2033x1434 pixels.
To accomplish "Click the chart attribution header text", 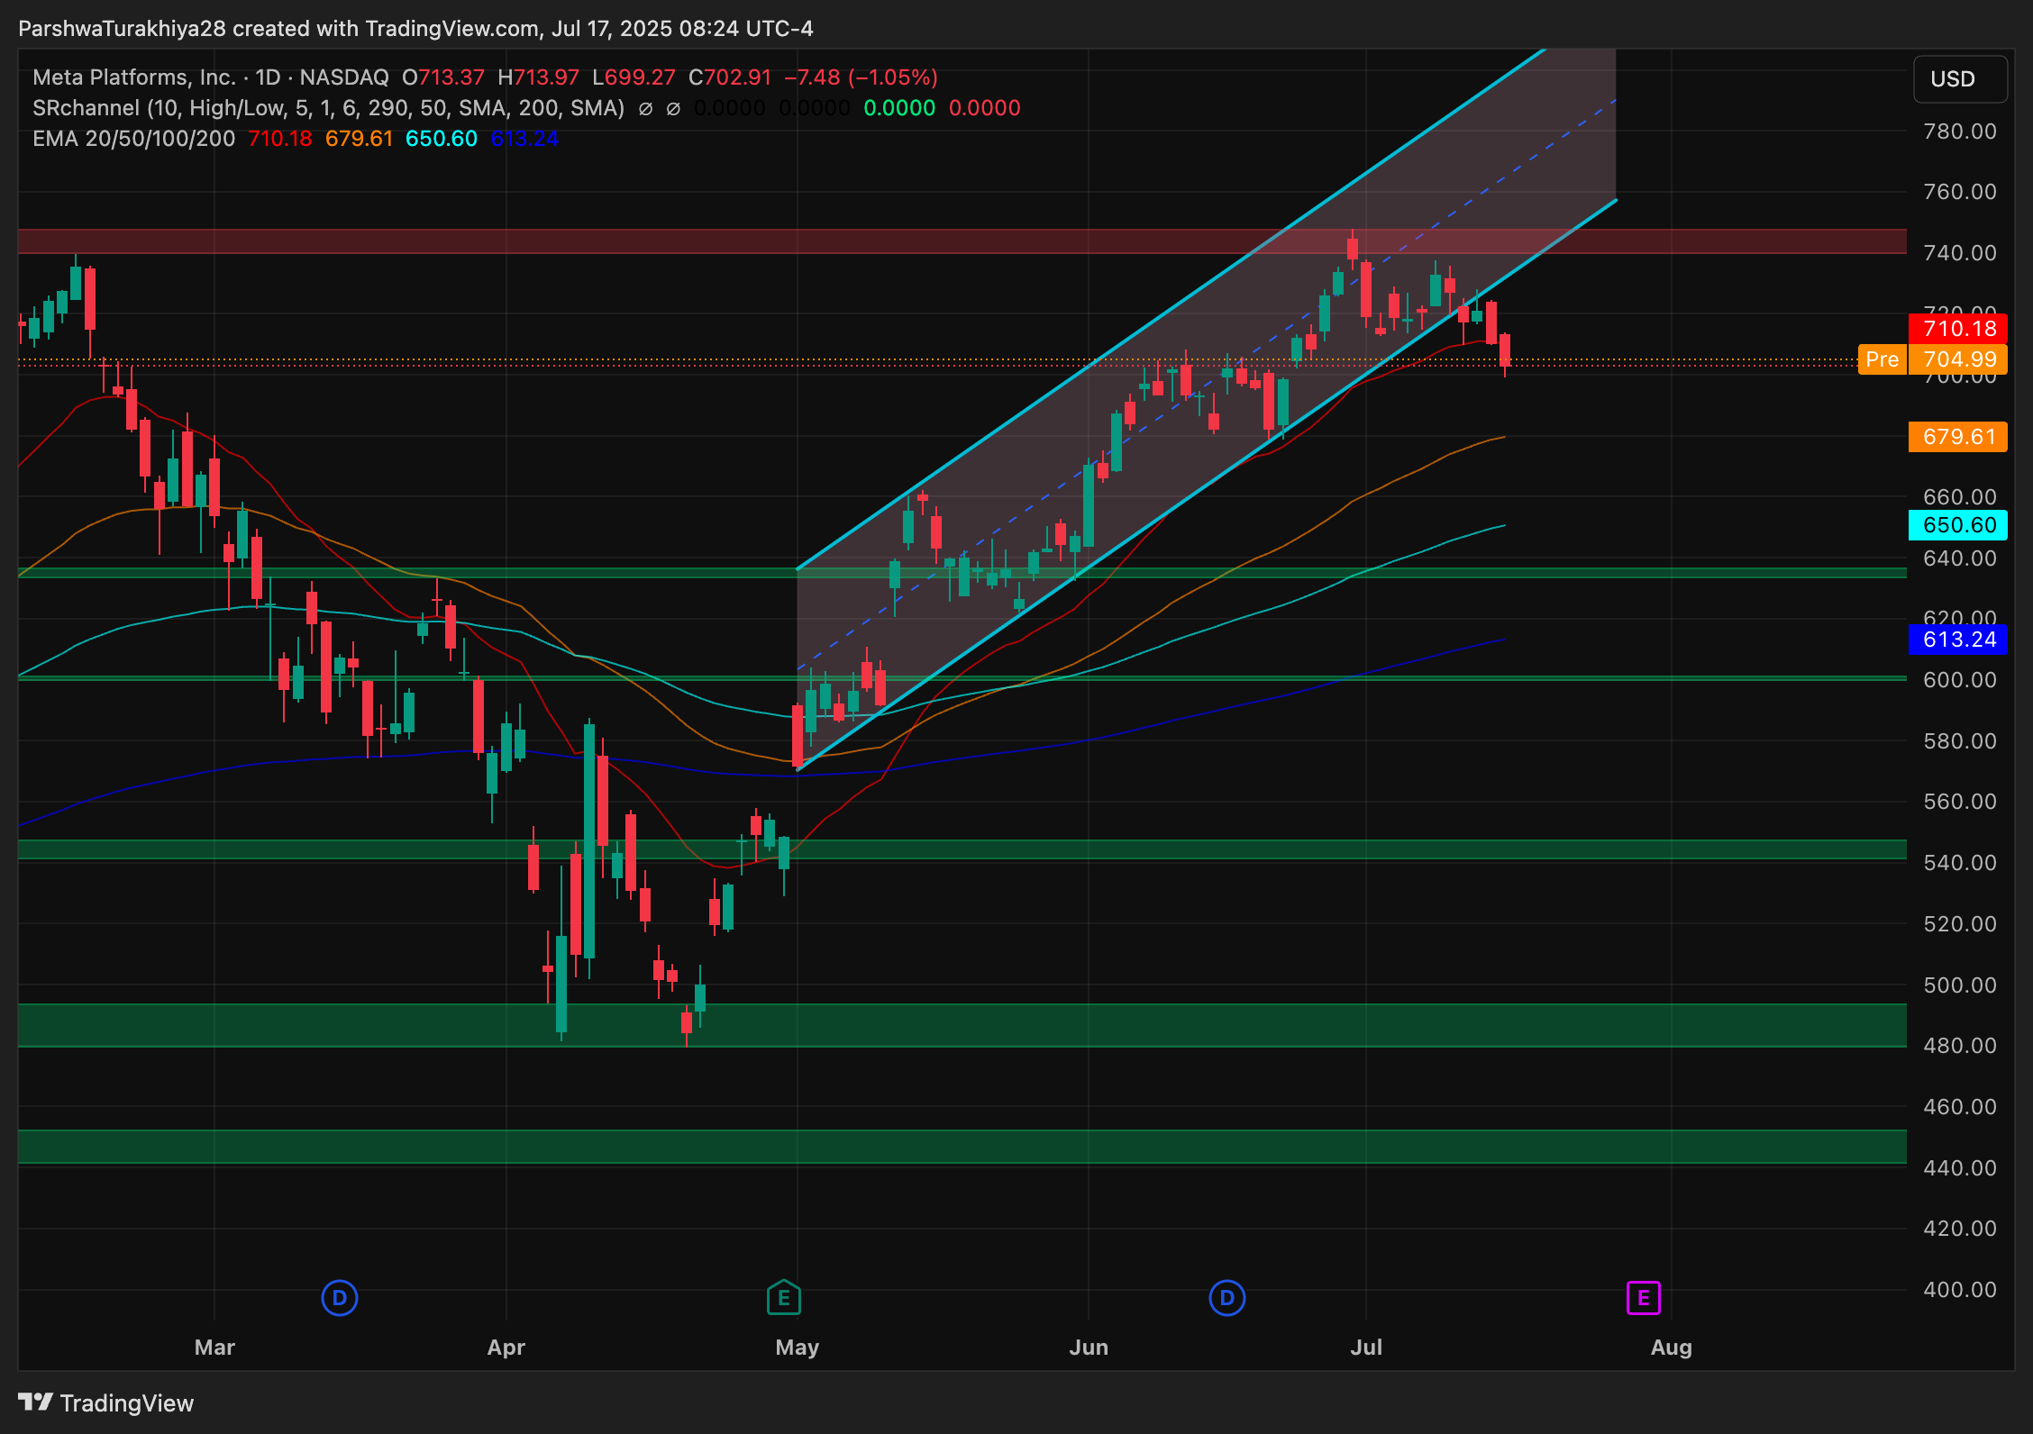I will (x=415, y=29).
